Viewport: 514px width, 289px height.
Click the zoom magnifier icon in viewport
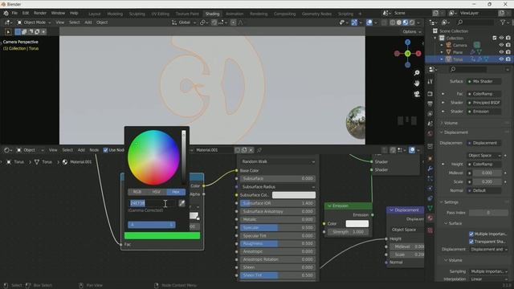click(417, 73)
